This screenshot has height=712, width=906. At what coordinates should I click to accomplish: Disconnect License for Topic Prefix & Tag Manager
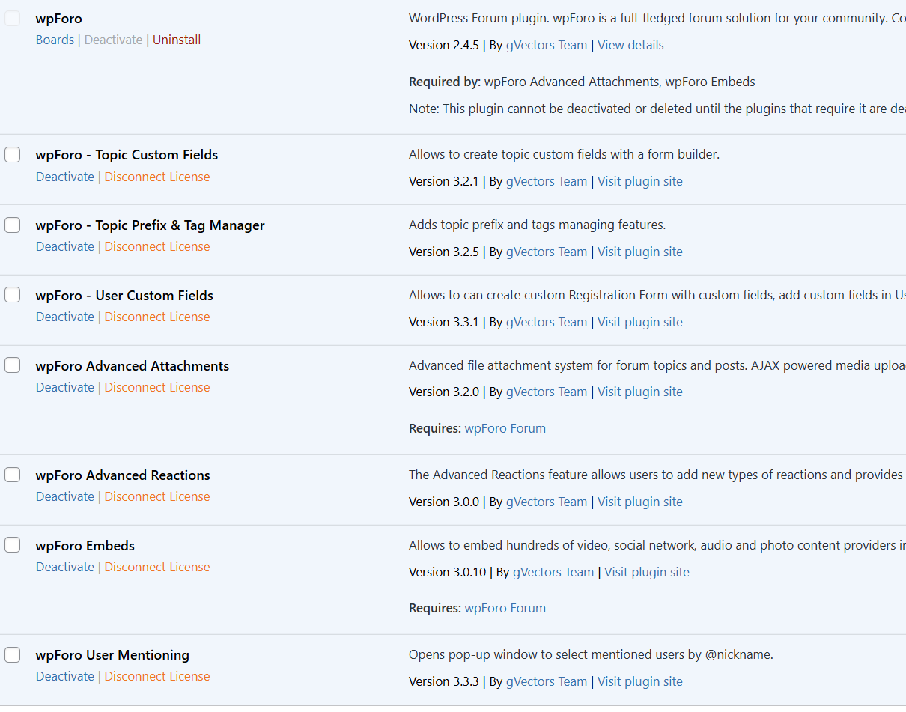pyautogui.click(x=157, y=246)
